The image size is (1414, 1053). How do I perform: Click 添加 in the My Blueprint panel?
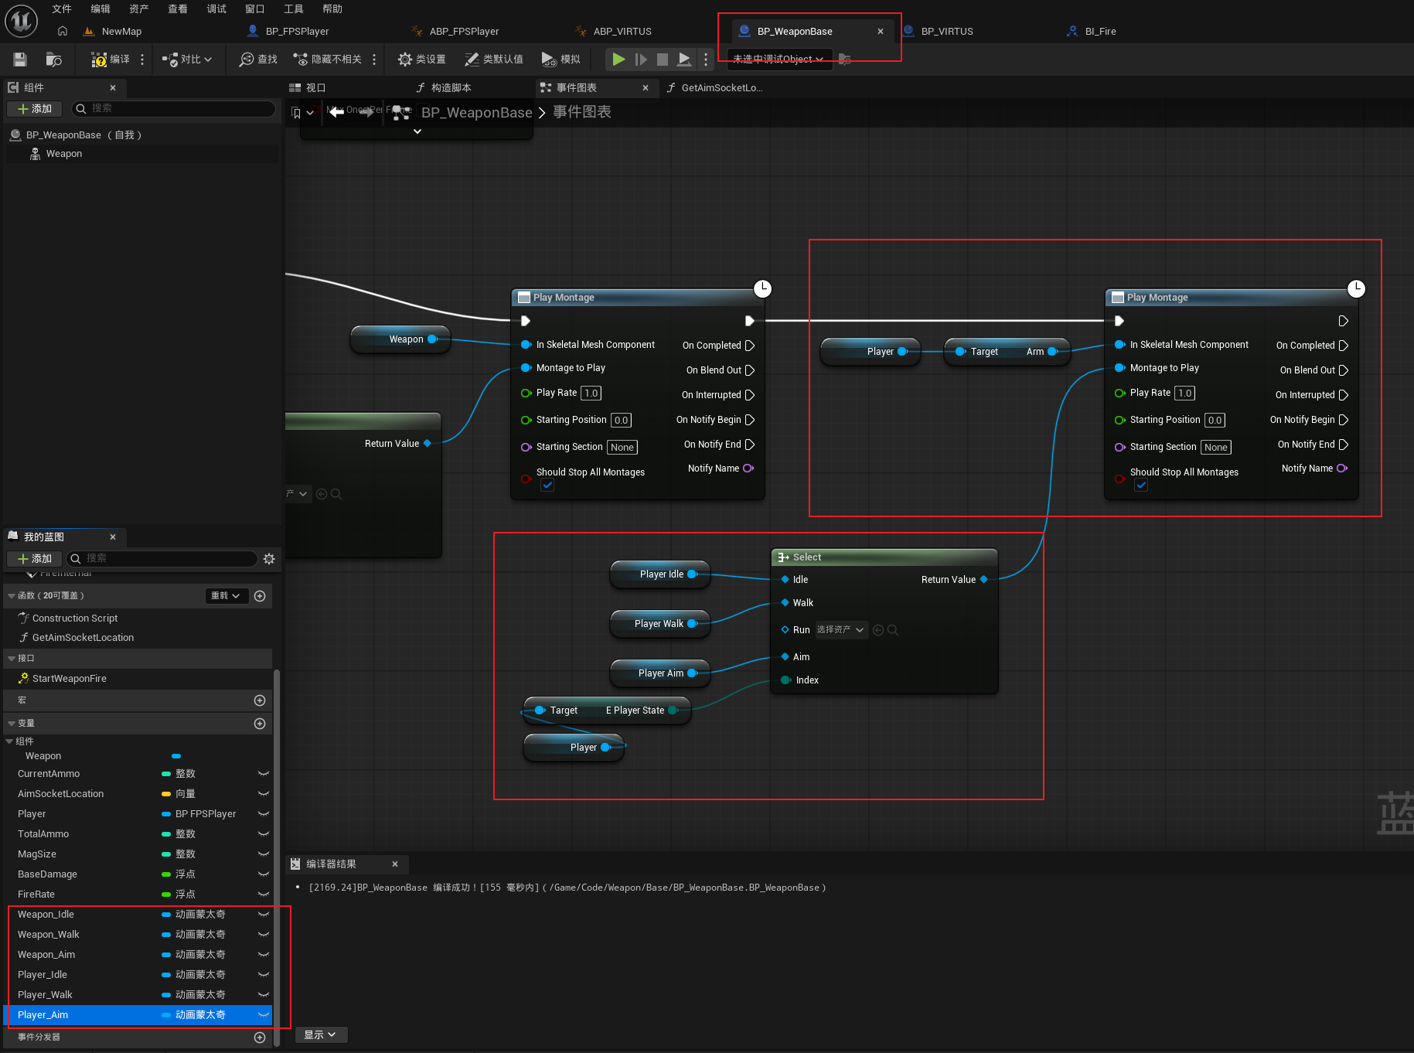(35, 559)
